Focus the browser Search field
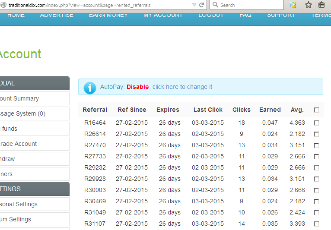 tap(247, 5)
